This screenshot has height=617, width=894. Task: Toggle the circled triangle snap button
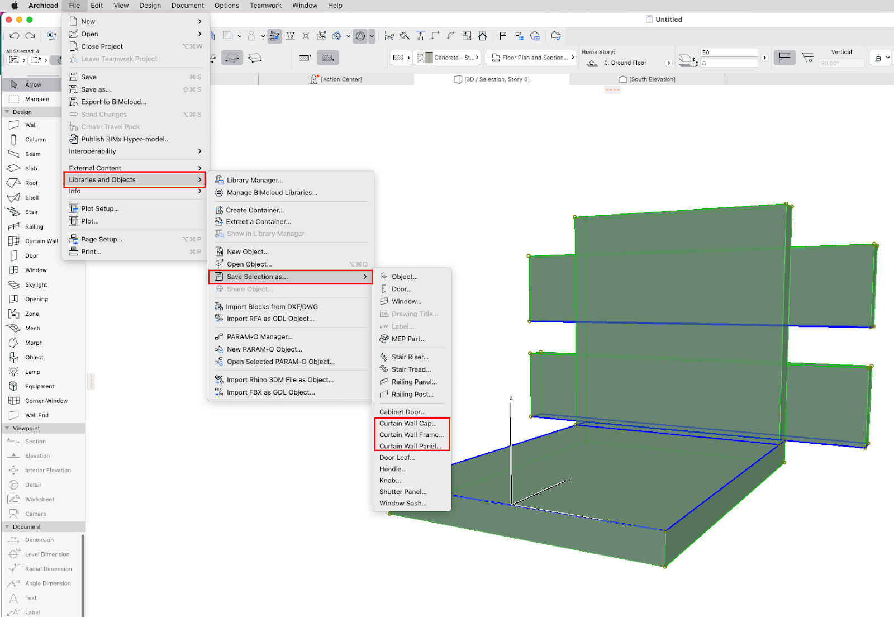(x=361, y=36)
